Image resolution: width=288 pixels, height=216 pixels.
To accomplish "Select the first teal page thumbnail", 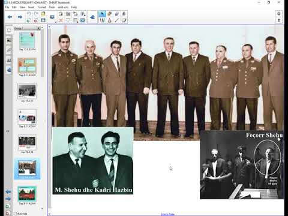I will (27, 40).
